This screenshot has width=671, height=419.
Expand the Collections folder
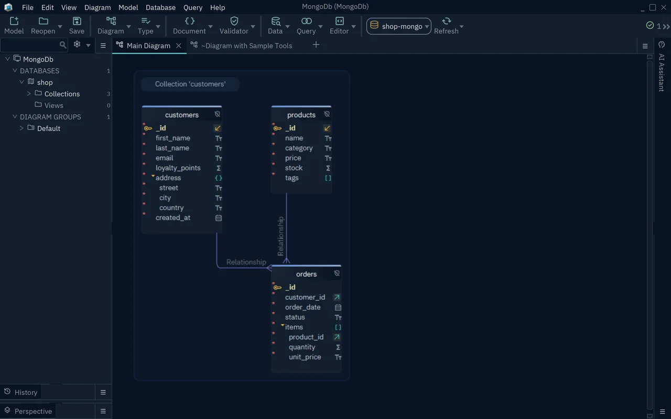click(29, 94)
